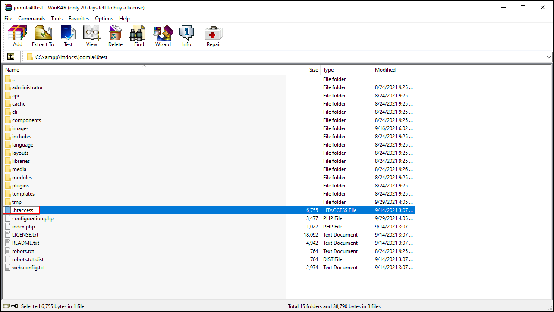The width and height of the screenshot is (554, 312).
Task: Select the images folder
Action: [x=20, y=128]
